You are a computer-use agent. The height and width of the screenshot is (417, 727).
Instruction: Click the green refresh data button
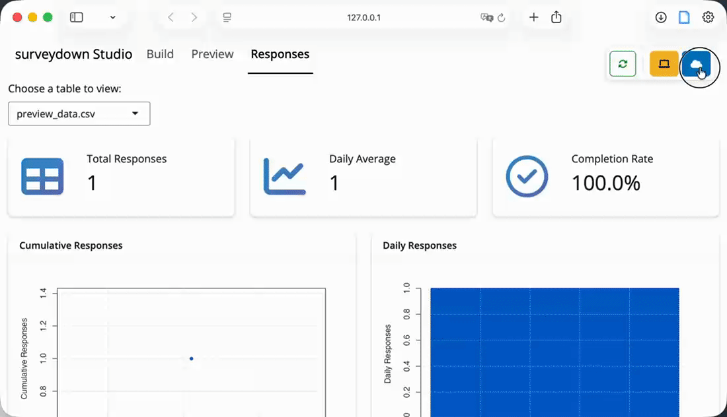click(623, 64)
